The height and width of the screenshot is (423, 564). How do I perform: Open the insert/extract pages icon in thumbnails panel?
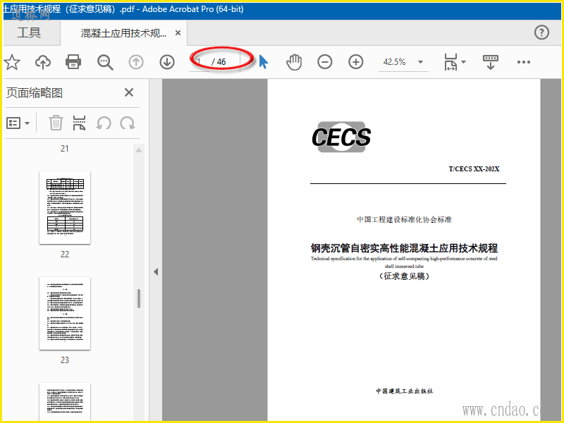click(x=79, y=123)
